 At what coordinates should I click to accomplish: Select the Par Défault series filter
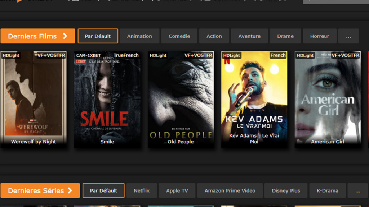[103, 190]
